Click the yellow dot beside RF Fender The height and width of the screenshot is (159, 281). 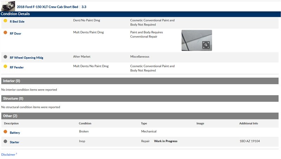5,67
